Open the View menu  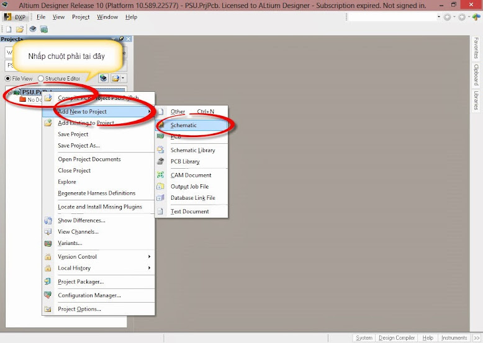pyautogui.click(x=58, y=17)
